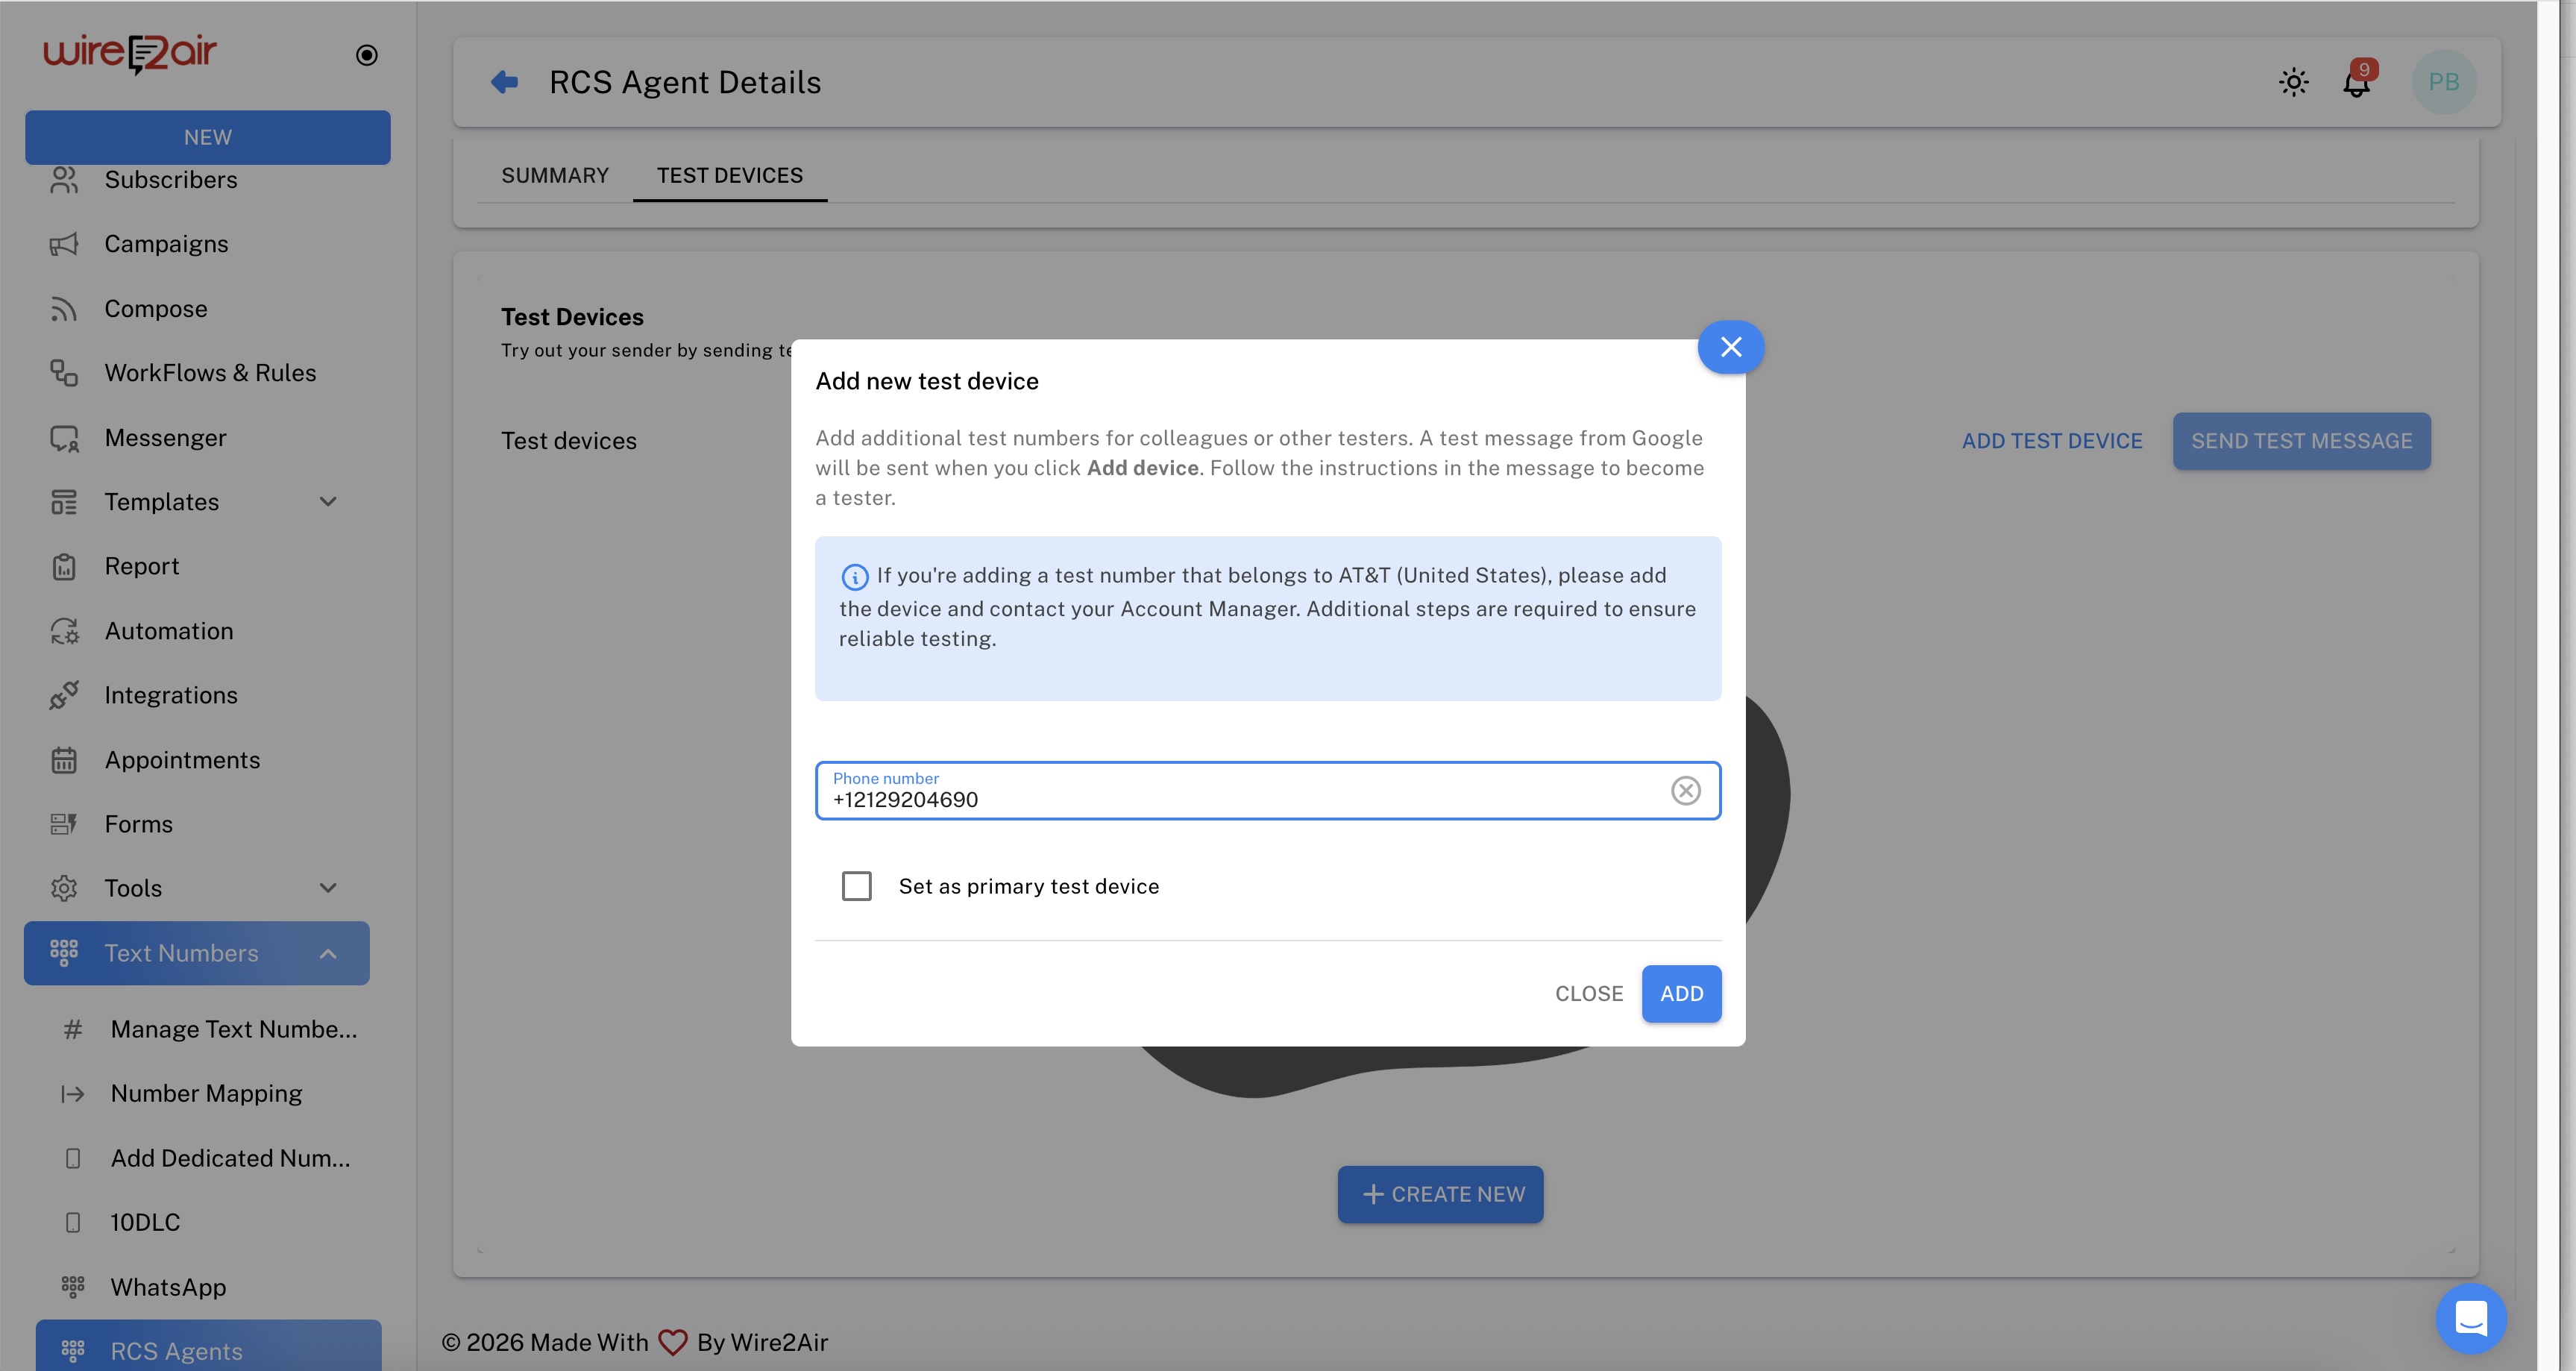Enable Set as primary test device
The height and width of the screenshot is (1371, 2576).
[x=857, y=885]
